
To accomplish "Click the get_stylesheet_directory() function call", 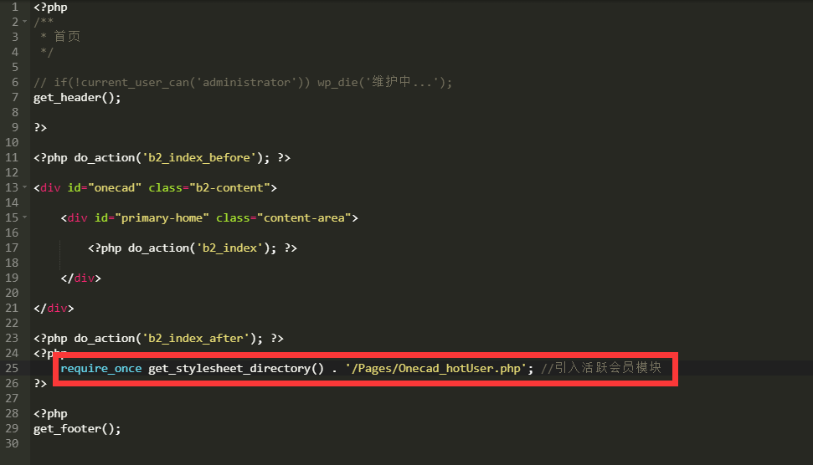I will tap(236, 368).
